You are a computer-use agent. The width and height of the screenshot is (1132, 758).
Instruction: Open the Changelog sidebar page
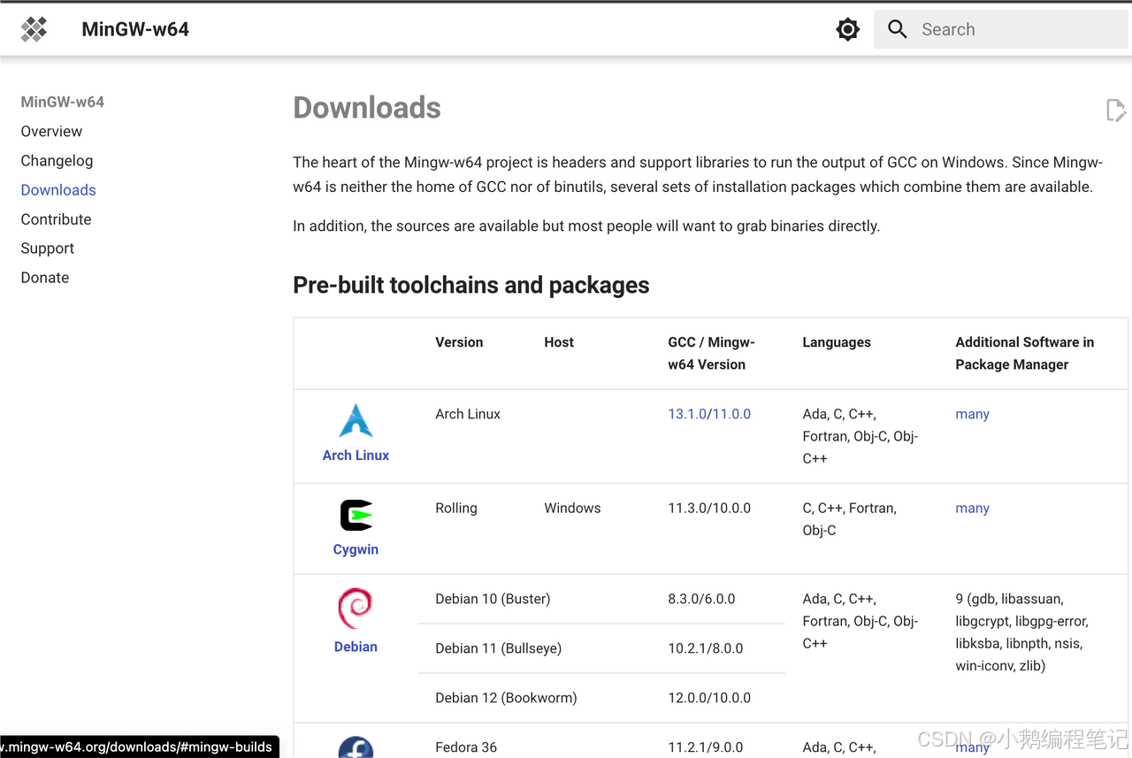[57, 160]
